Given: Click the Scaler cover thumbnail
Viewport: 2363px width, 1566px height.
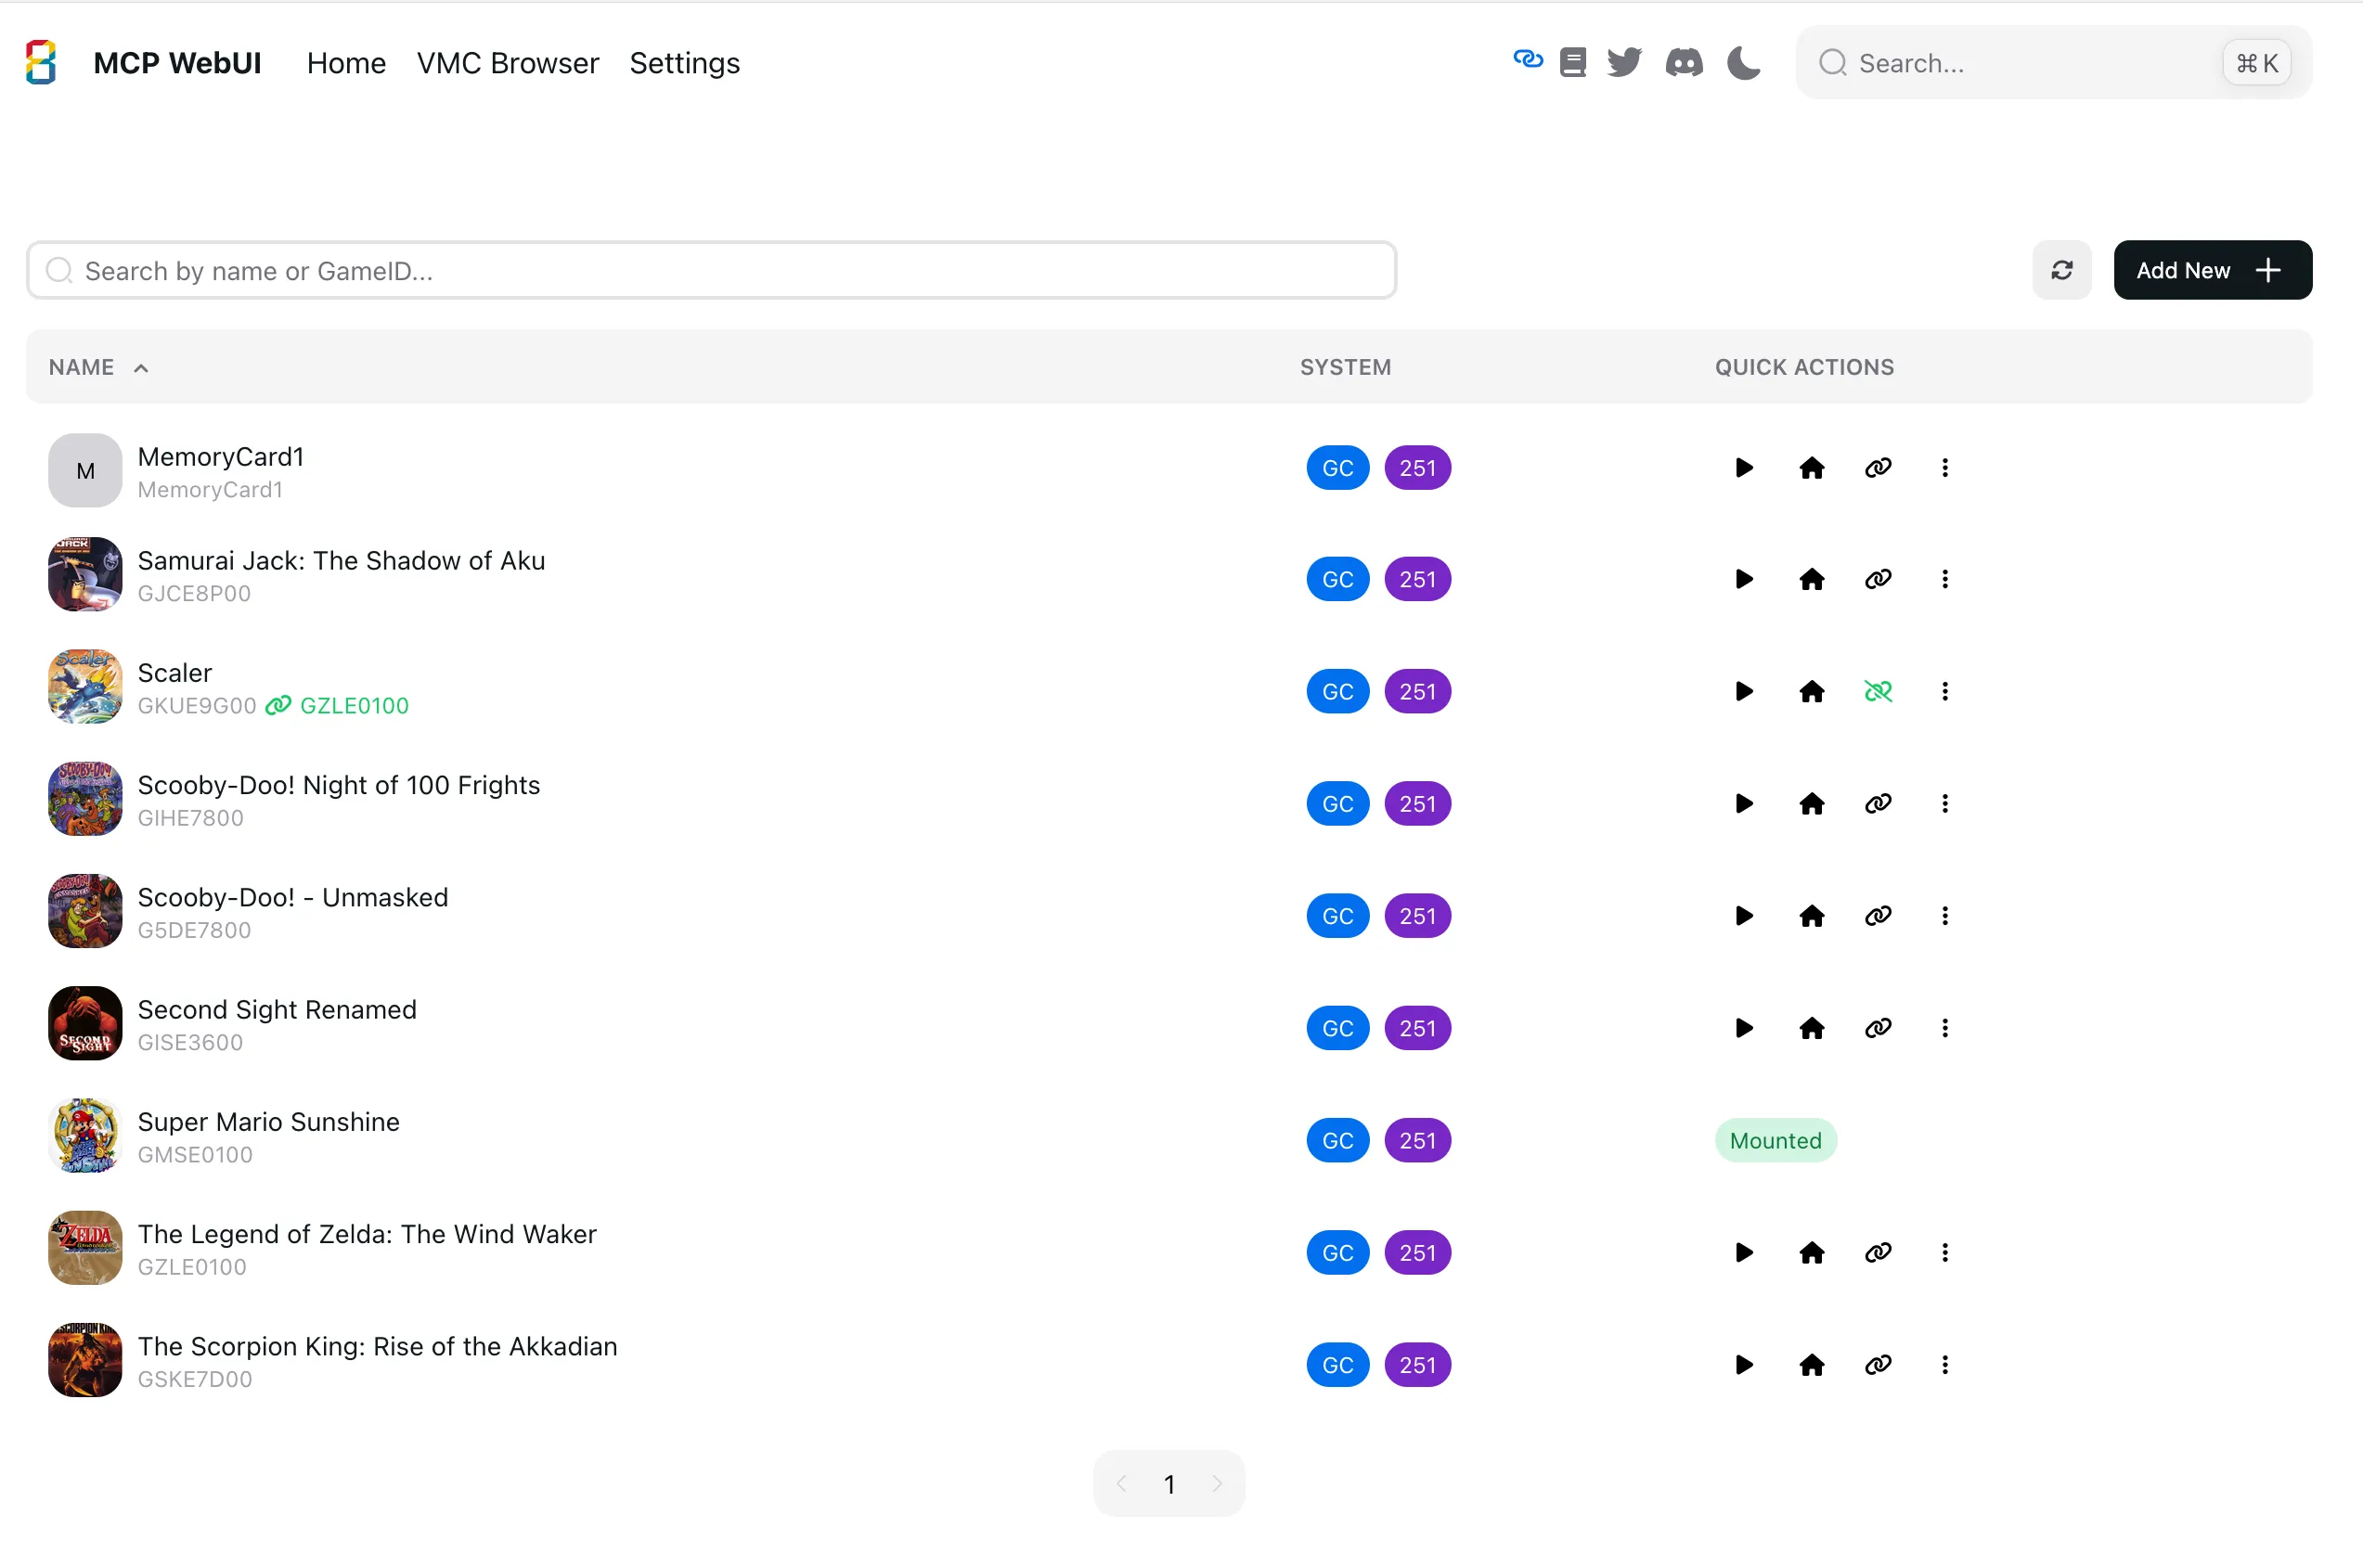Looking at the screenshot, I should [85, 687].
